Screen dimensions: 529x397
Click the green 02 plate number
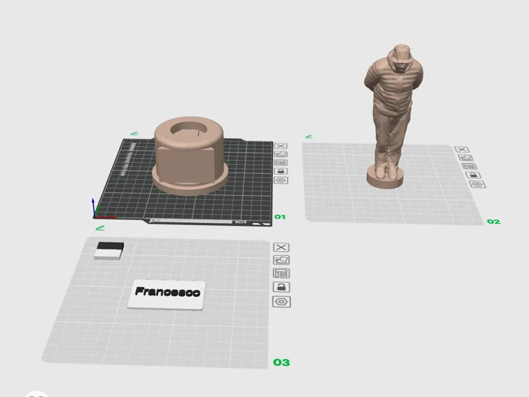[493, 222]
